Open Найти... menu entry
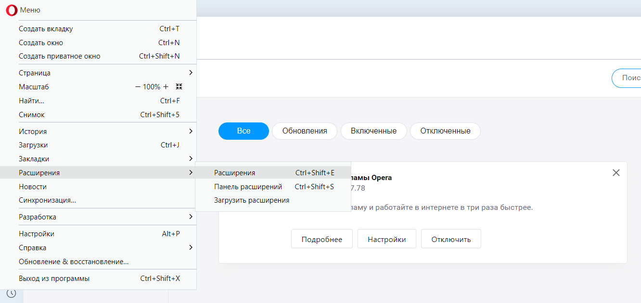This screenshot has height=303, width=641. (98, 101)
